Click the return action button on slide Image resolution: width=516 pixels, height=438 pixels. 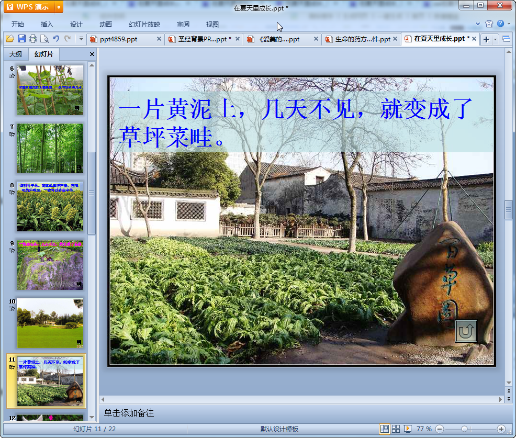(x=466, y=331)
